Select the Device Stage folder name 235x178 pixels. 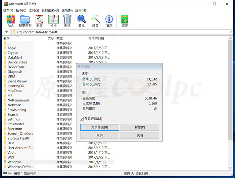(x=17, y=62)
